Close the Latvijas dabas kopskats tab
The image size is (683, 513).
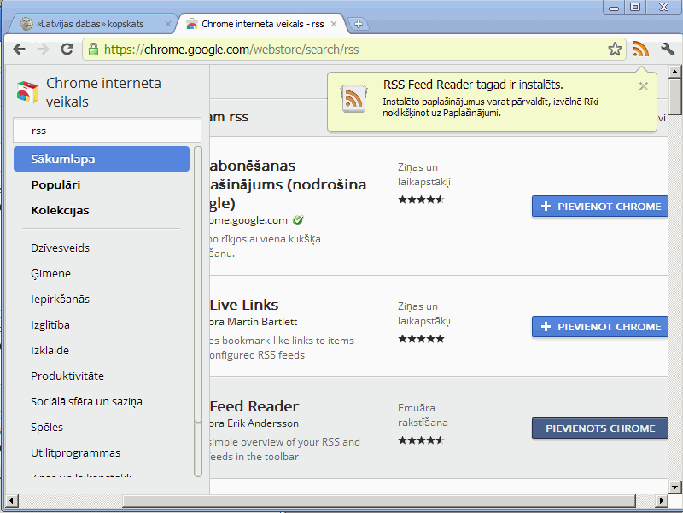[x=167, y=24]
